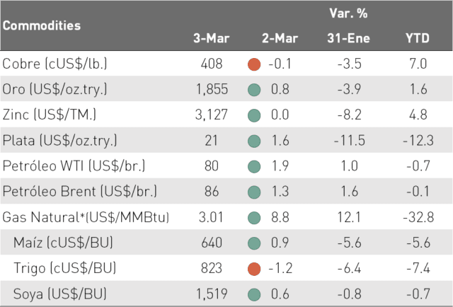The width and height of the screenshot is (453, 307).
Task: Click the Gas Natural price 3.01
Action: click(x=211, y=217)
